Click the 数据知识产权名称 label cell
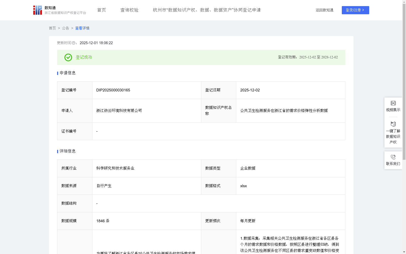This screenshot has width=406, height=254. pyautogui.click(x=218, y=111)
